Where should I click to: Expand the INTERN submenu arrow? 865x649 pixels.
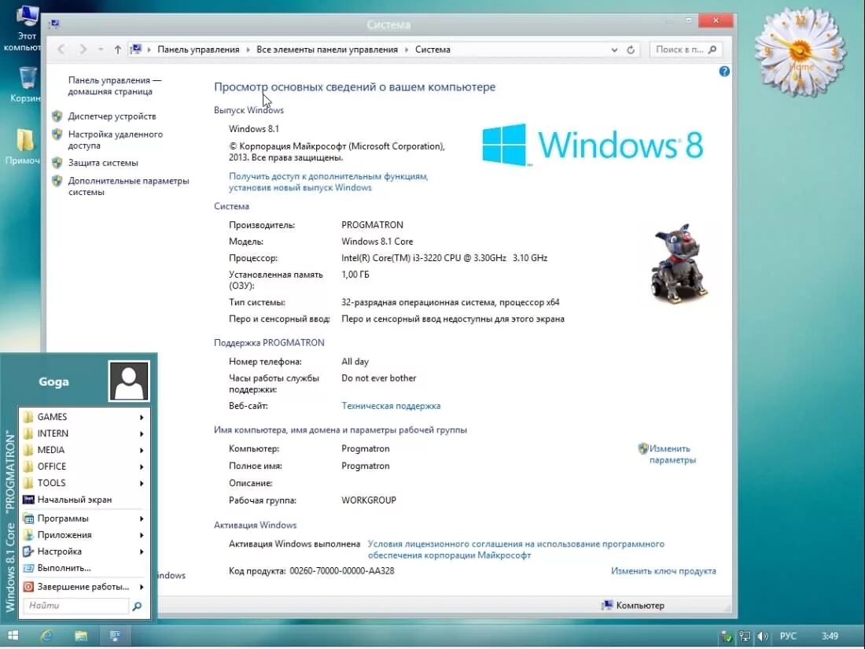tap(142, 433)
